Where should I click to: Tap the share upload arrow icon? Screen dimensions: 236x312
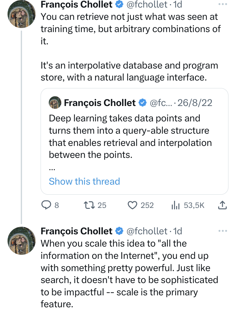point(222,205)
